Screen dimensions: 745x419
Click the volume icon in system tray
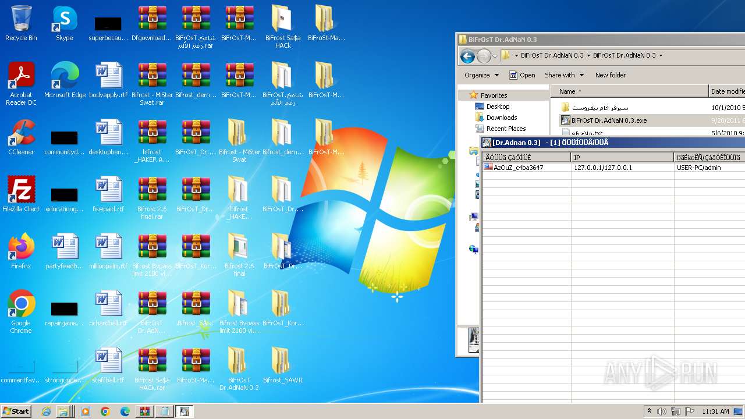(x=661, y=411)
